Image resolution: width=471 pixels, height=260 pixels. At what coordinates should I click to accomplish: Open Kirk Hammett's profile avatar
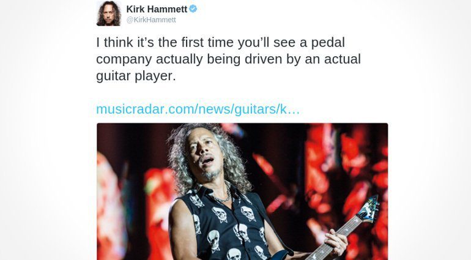[x=109, y=13]
